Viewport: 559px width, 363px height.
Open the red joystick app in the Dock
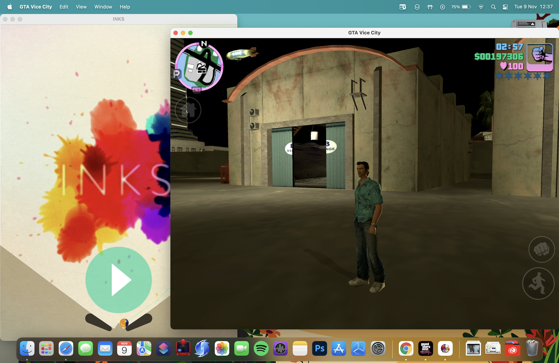click(x=183, y=348)
